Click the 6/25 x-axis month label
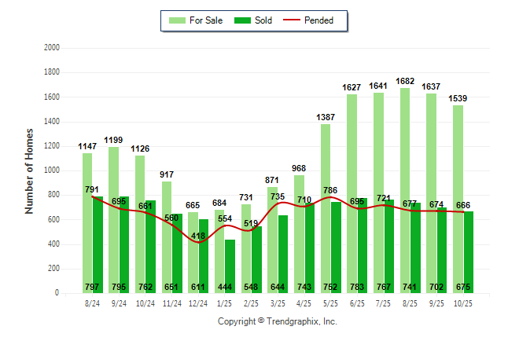The height and width of the screenshot is (341, 508). 357,302
